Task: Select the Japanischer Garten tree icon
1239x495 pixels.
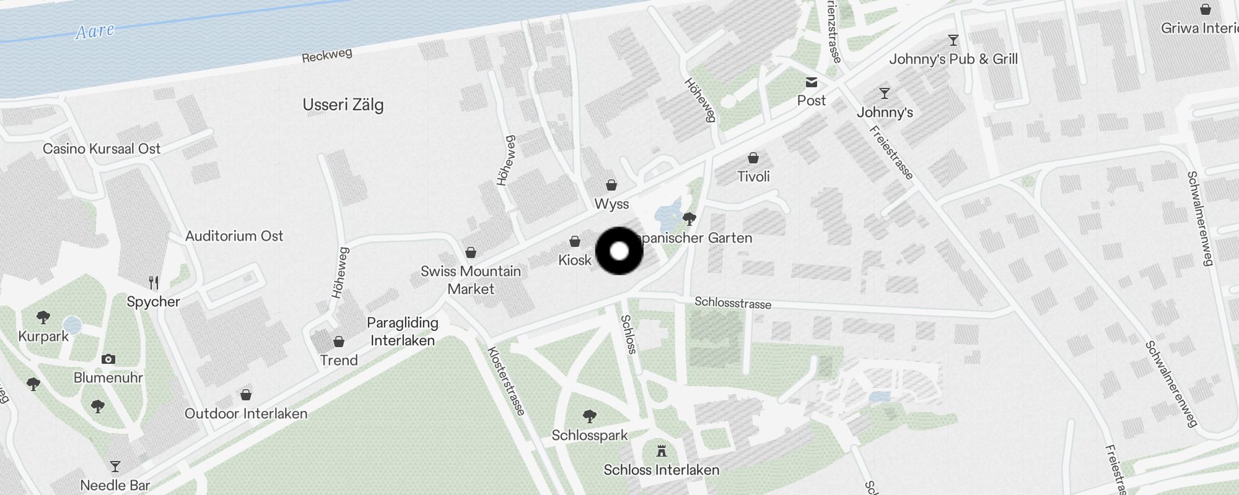Action: pos(689,218)
